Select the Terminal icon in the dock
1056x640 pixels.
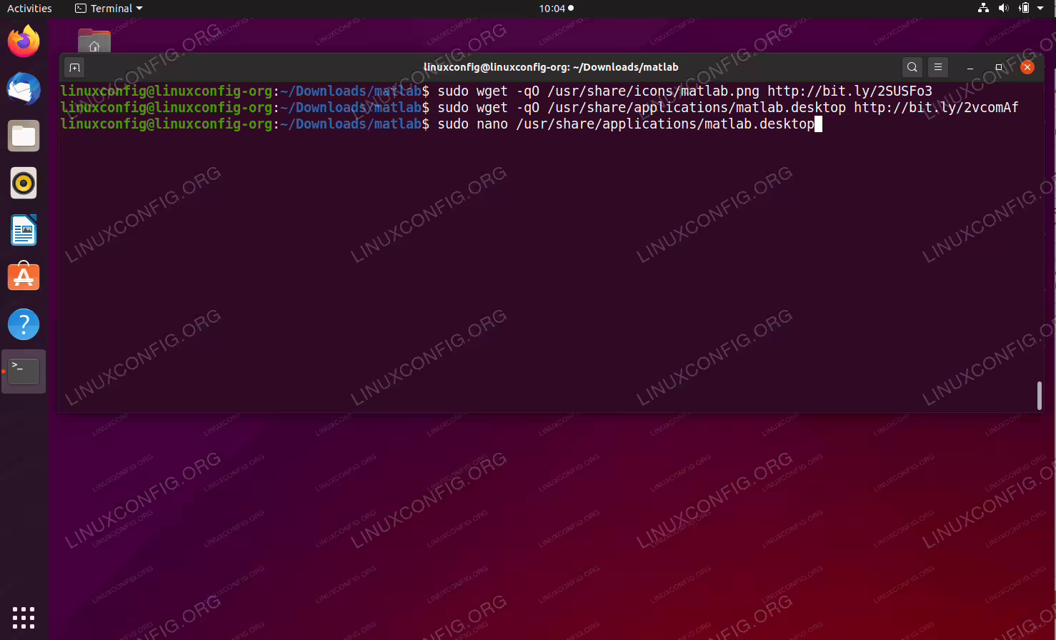24,371
